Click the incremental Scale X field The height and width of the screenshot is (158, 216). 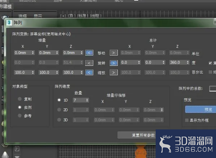pyautogui.click(x=24, y=72)
